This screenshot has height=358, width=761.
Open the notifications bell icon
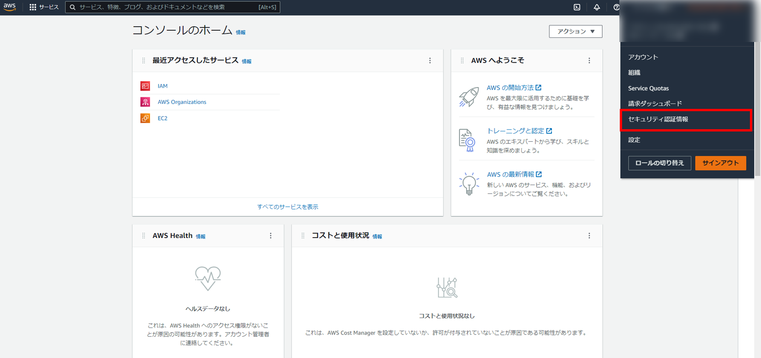[x=597, y=7]
